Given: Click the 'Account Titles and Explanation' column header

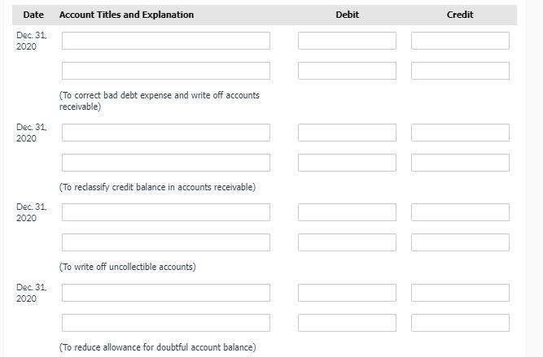Looking at the screenshot, I should (126, 15).
